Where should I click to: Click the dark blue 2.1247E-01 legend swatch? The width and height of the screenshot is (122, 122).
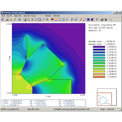pyautogui.click(x=99, y=50)
